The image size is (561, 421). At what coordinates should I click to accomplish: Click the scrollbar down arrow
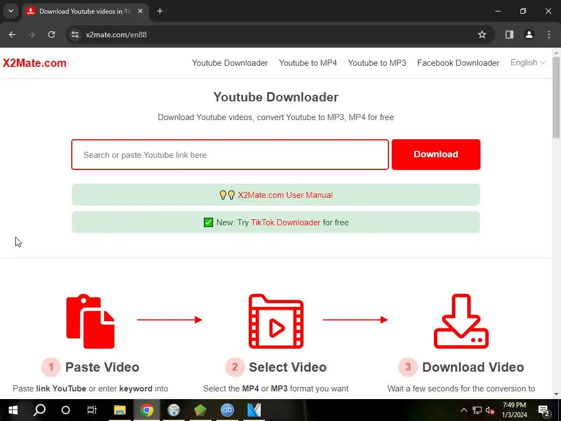point(556,394)
